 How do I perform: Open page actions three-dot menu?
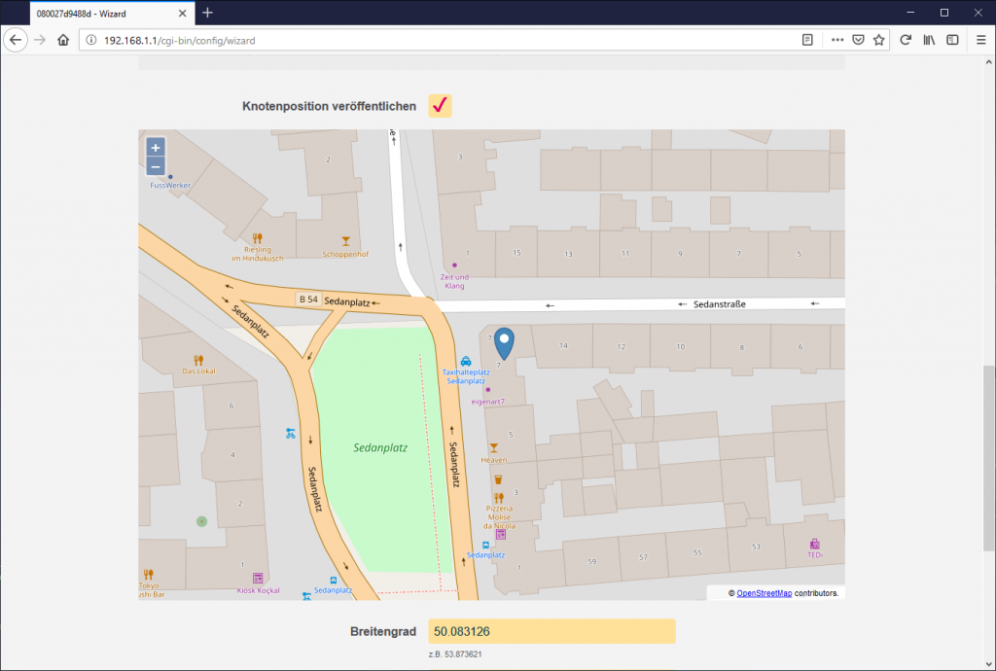(837, 40)
